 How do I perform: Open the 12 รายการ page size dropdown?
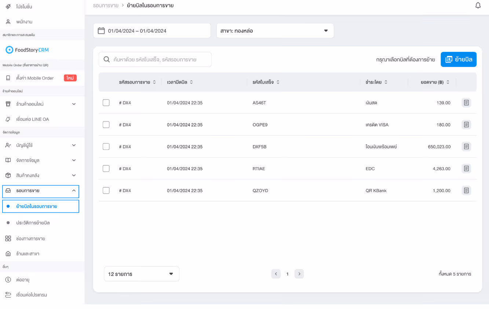click(142, 274)
